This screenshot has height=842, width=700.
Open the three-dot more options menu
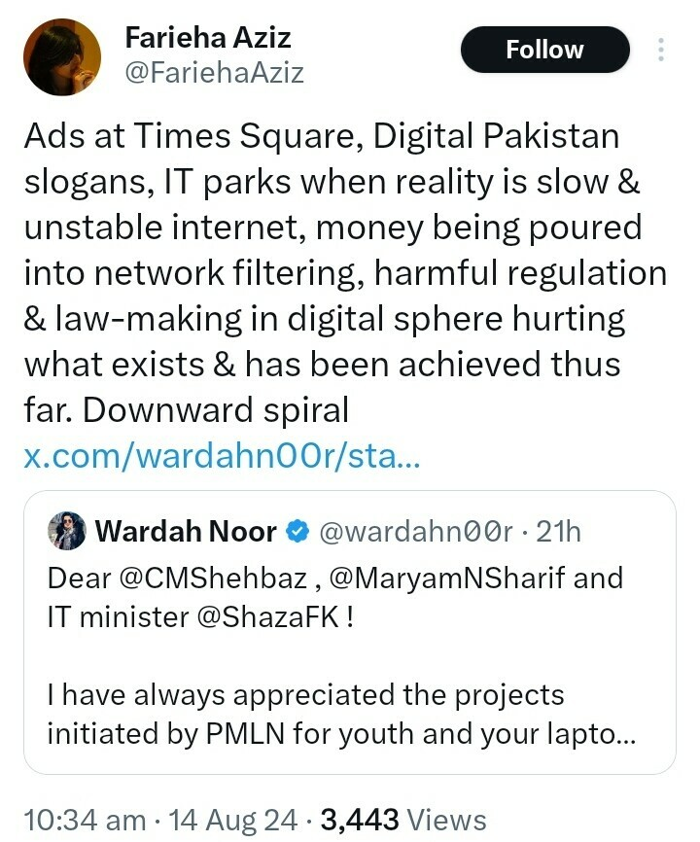click(x=661, y=50)
